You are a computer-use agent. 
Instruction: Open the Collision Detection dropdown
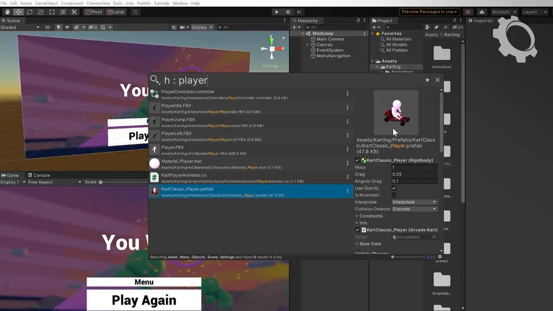tap(414, 209)
